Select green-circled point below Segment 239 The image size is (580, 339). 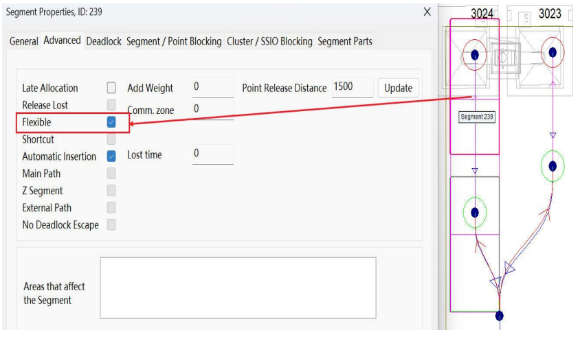pos(475,213)
